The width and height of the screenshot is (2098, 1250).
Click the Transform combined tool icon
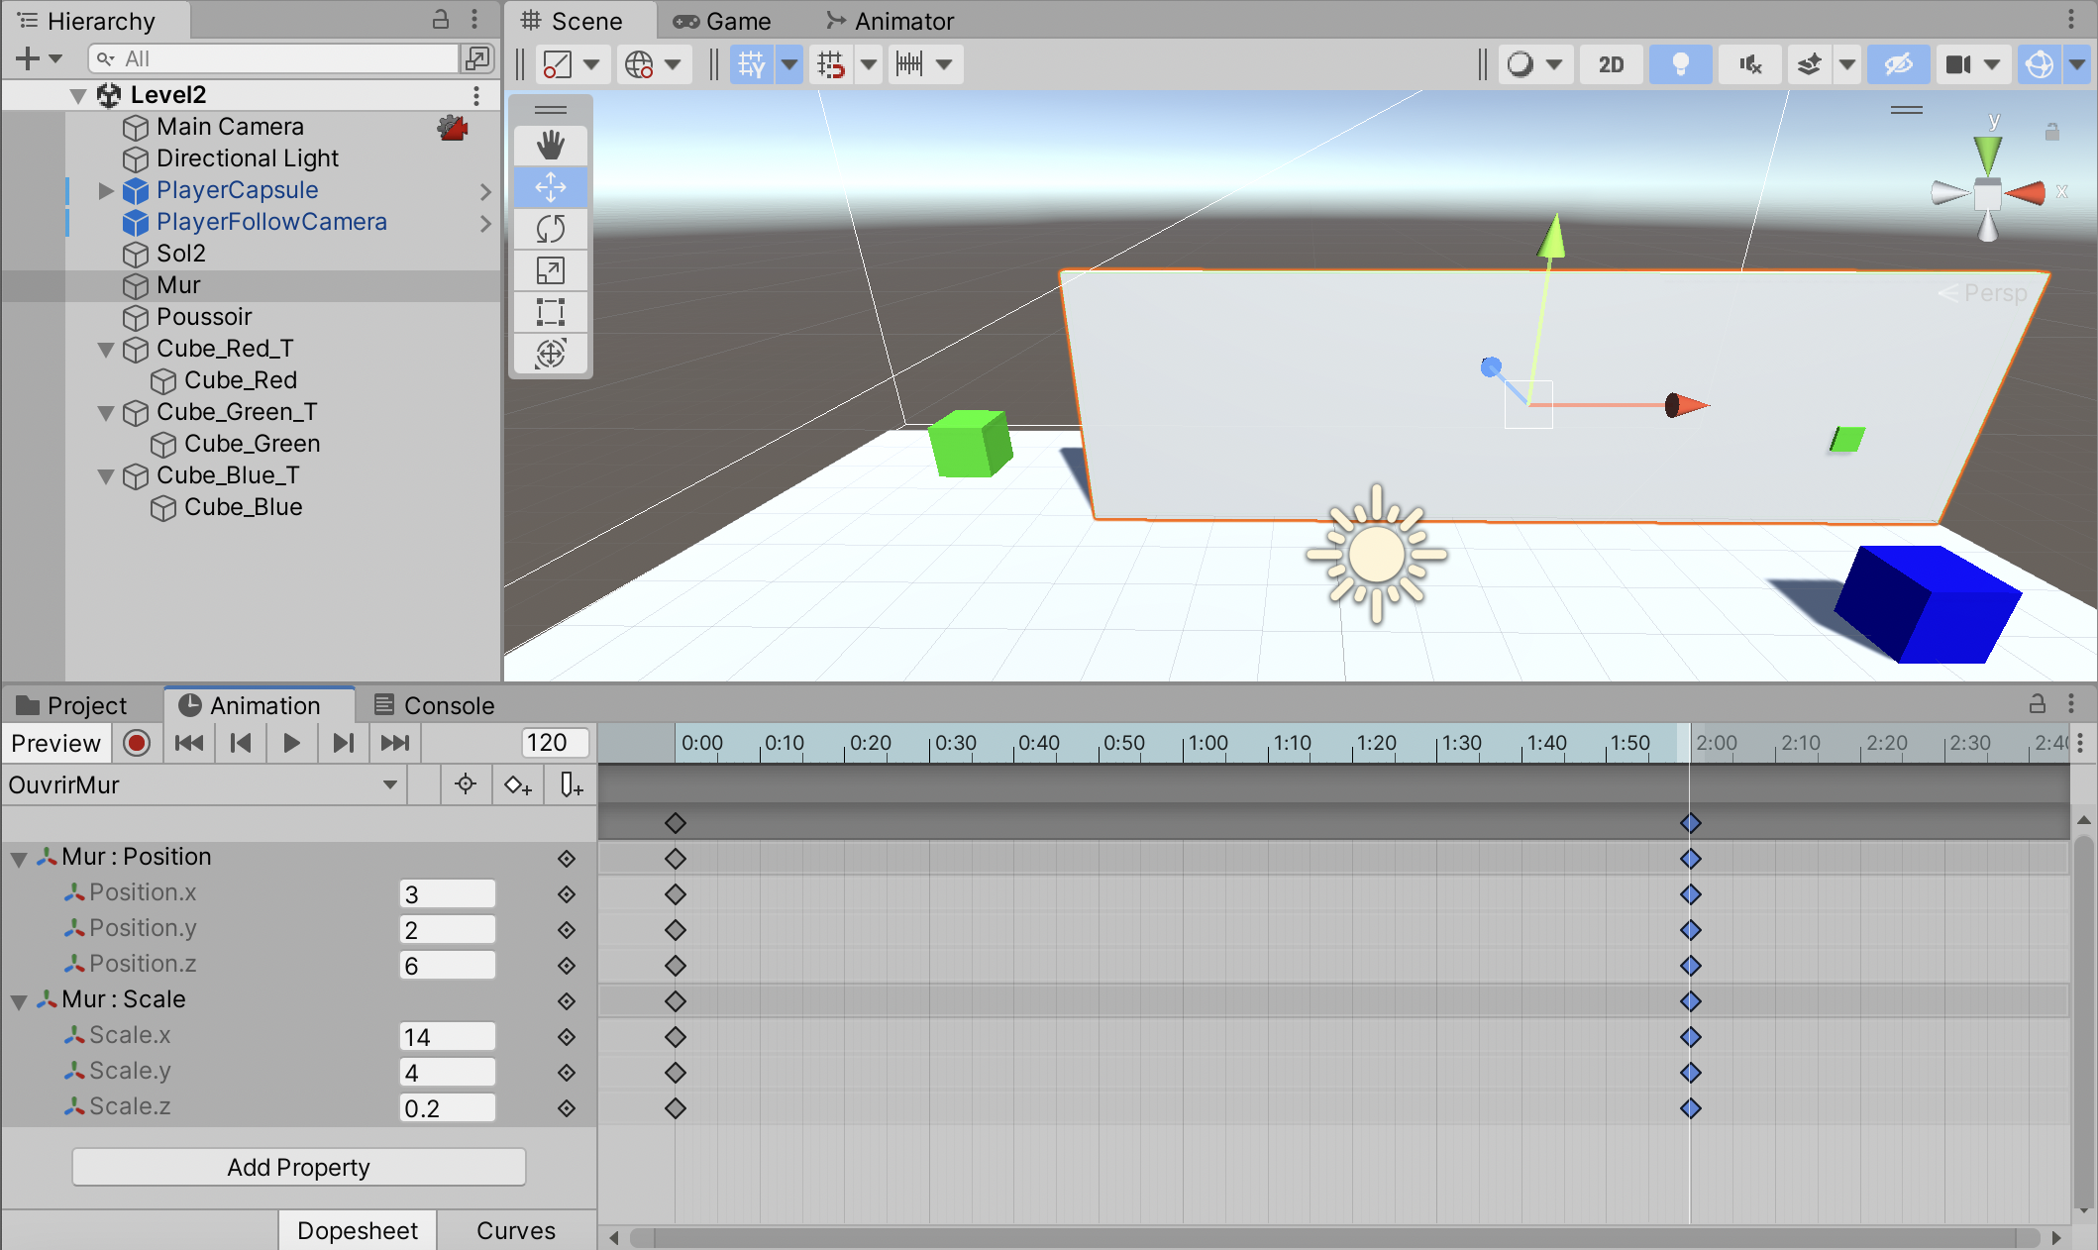(x=551, y=354)
